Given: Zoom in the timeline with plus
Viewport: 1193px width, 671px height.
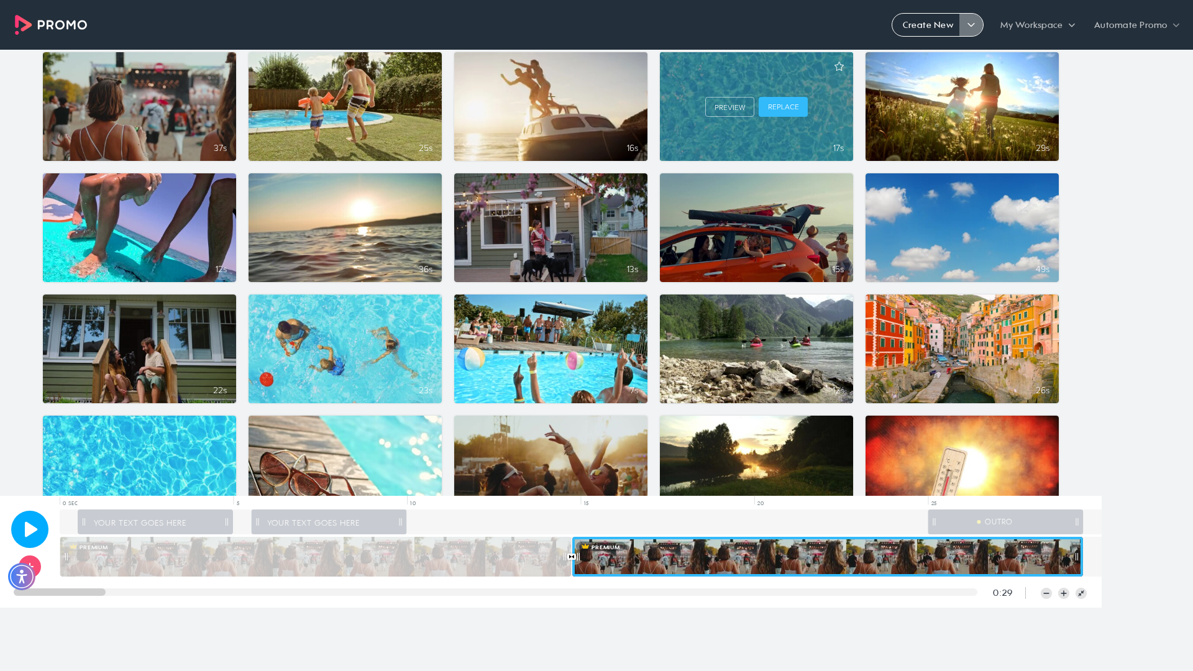Looking at the screenshot, I should coord(1064,593).
